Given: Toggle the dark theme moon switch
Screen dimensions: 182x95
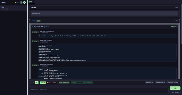Looking at the screenshot, I should (x=16, y=2).
